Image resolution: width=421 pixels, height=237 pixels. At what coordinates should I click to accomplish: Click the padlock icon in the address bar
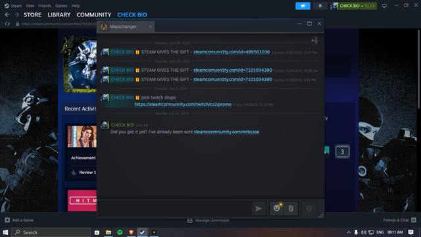18,24
